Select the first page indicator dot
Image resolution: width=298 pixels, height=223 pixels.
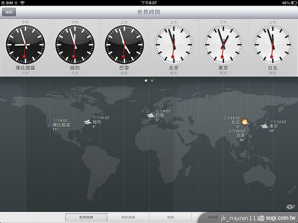(146, 80)
